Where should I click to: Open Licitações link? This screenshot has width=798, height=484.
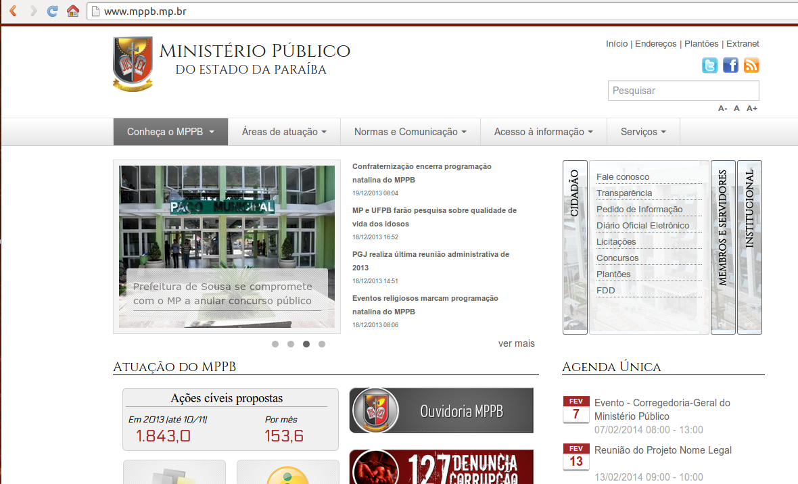pos(616,242)
